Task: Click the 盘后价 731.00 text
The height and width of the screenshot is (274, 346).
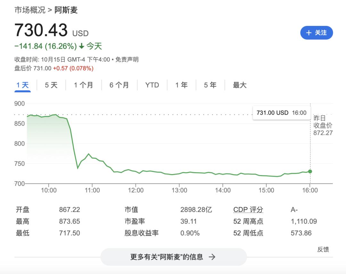Action: (x=33, y=68)
